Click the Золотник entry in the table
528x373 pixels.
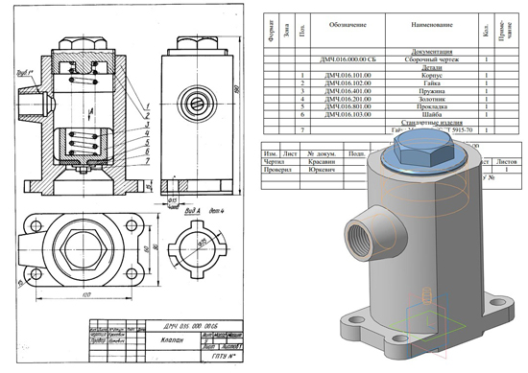(x=432, y=99)
